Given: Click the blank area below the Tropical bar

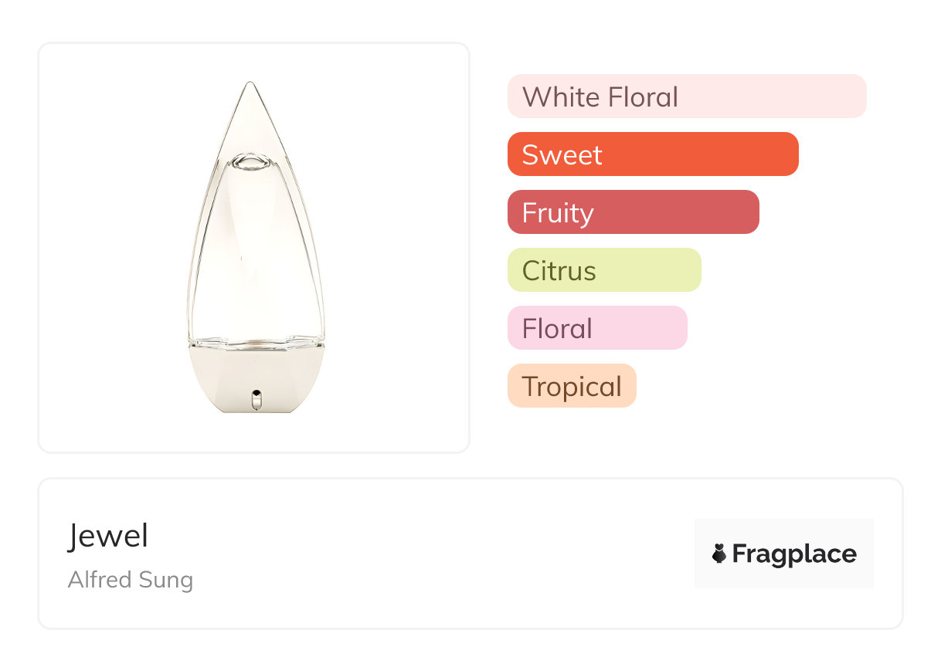Looking at the screenshot, I should click(x=572, y=432).
